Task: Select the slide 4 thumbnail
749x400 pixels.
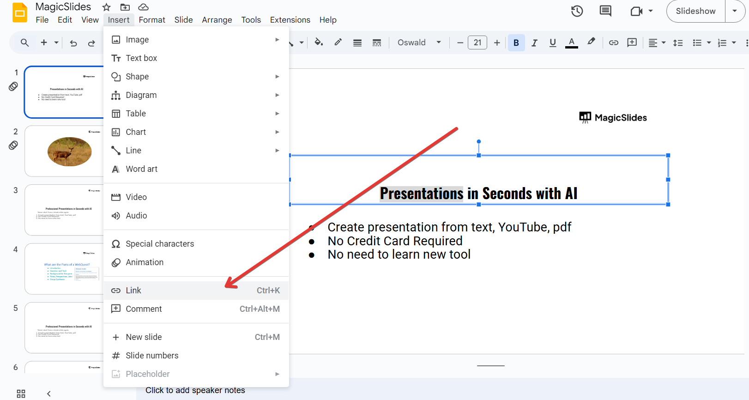Action: 64,269
